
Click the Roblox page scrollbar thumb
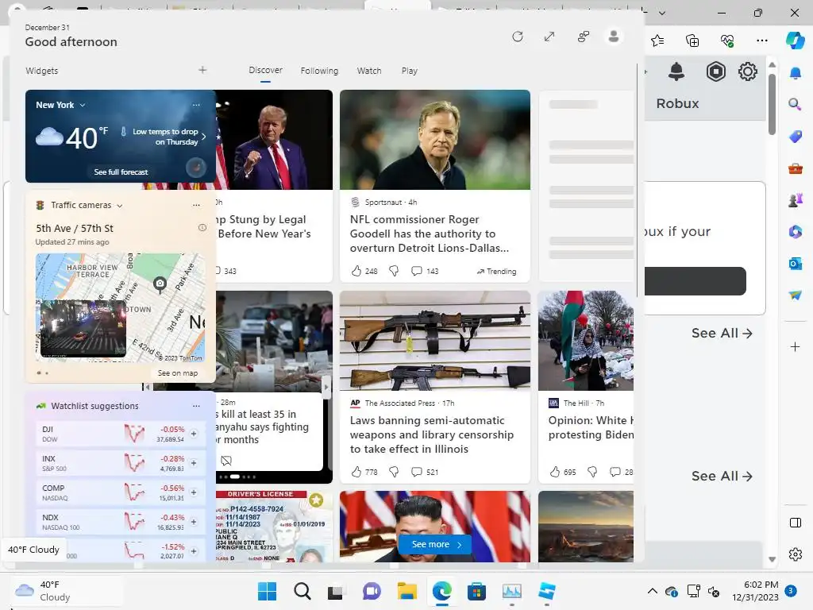[x=772, y=104]
